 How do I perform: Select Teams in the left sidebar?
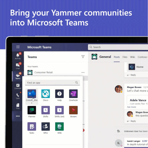click(x=18, y=76)
